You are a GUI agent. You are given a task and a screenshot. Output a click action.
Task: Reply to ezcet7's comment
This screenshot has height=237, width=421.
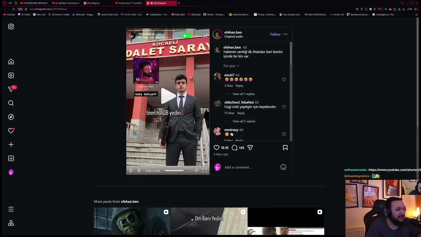pyautogui.click(x=239, y=86)
